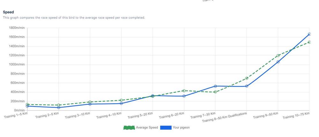The width and height of the screenshot is (319, 137).
Task: Click your pigeon's point at Training 9--50 Km
Action: tap(278, 61)
